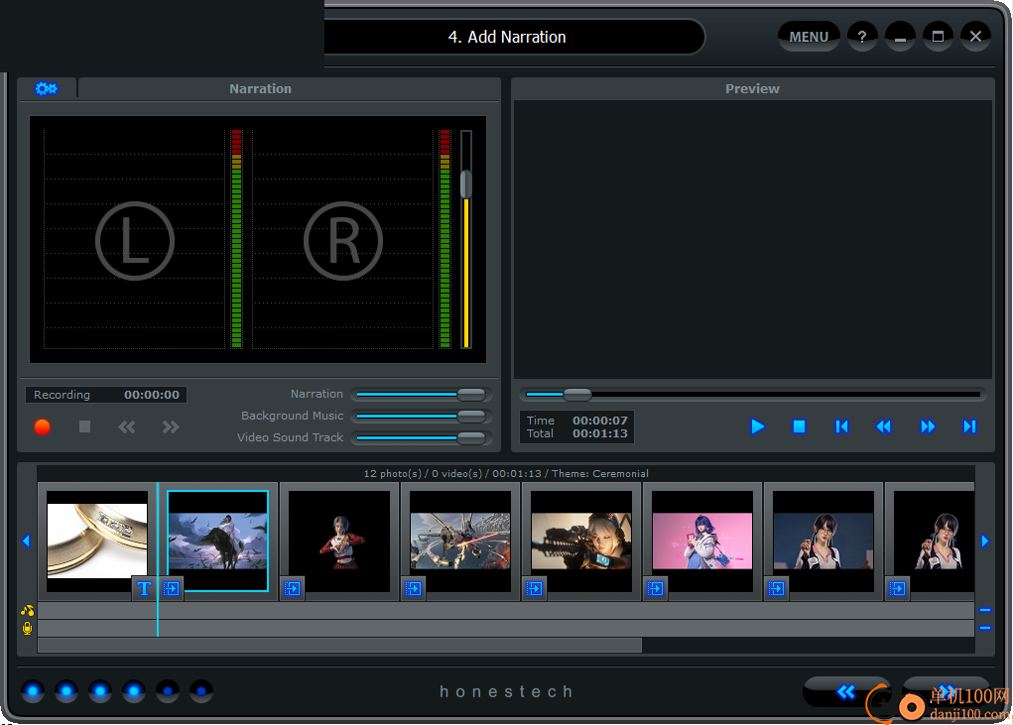Viewport: 1013px width, 725px height.
Task: Open the MENU button
Action: pos(809,37)
